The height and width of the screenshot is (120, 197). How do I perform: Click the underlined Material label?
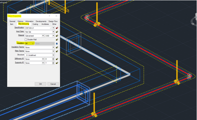[21, 35]
